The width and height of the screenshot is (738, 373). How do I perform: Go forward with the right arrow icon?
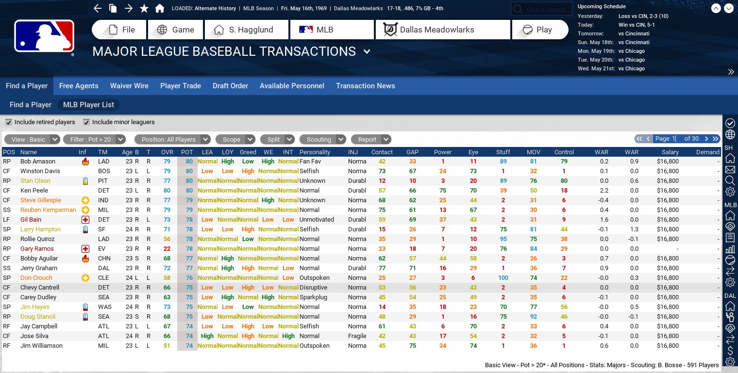click(128, 8)
